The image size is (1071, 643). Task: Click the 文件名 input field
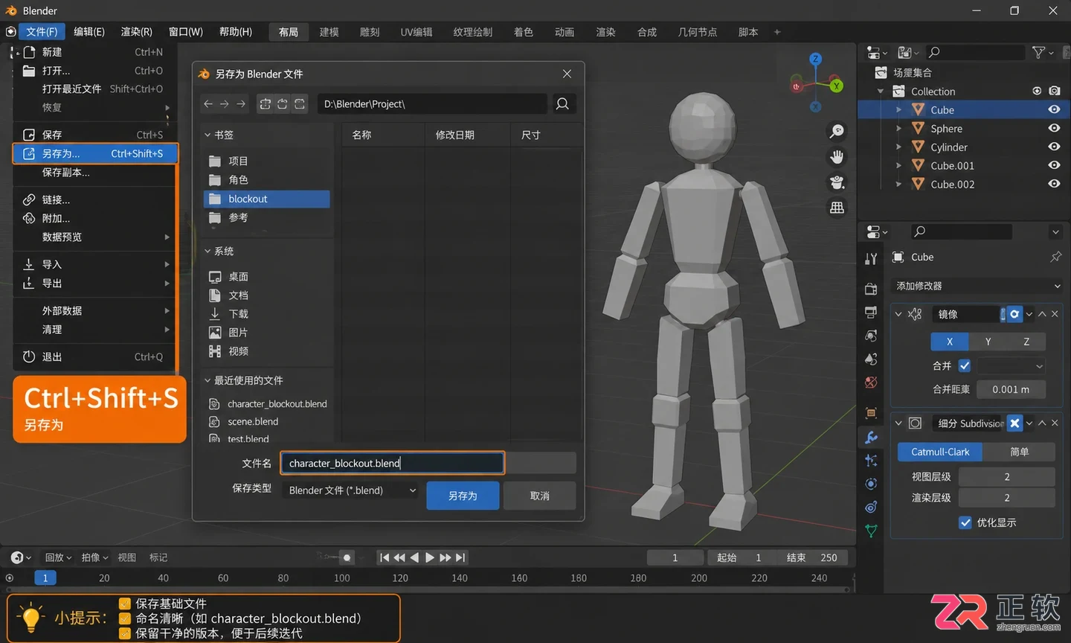[x=393, y=463]
